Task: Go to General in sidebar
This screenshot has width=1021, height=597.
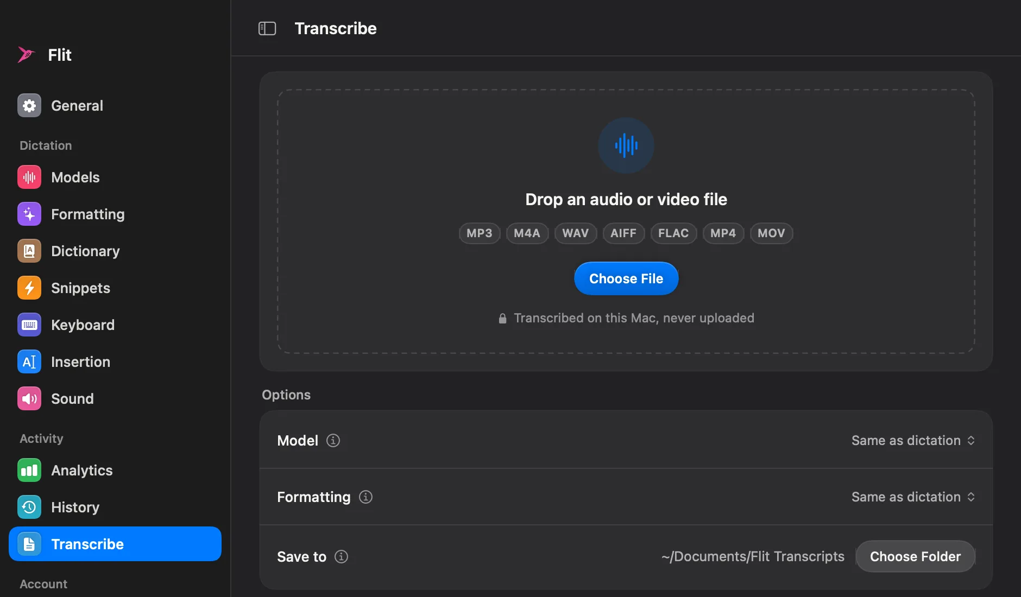Action: point(115,105)
